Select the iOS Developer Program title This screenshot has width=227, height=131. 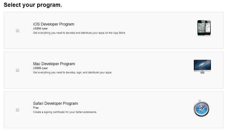[x=54, y=24]
